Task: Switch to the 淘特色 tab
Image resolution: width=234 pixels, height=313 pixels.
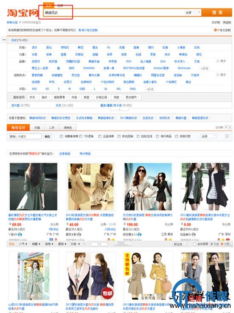Action: 68,128
